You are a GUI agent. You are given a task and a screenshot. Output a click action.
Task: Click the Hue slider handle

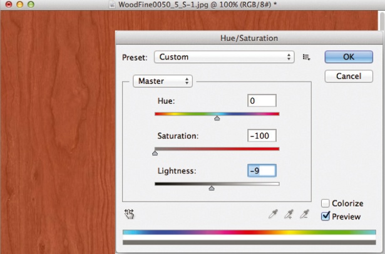click(217, 118)
